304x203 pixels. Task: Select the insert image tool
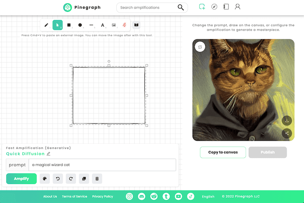tap(114, 25)
